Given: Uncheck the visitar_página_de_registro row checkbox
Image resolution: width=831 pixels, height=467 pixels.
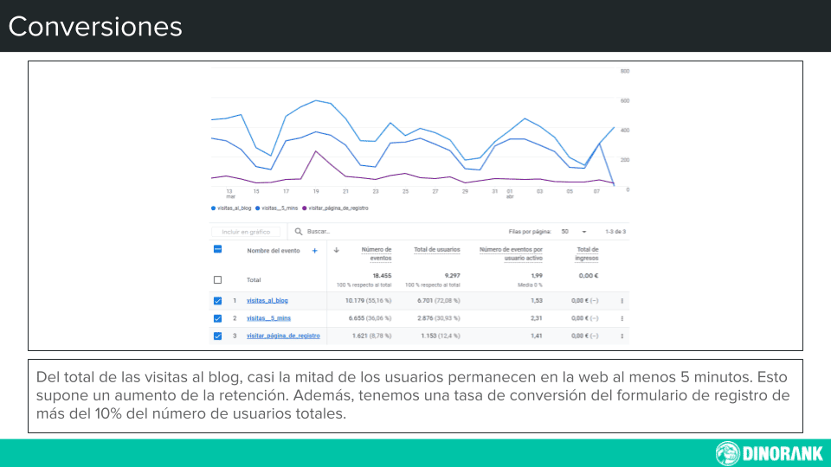Looking at the screenshot, I should [217, 336].
